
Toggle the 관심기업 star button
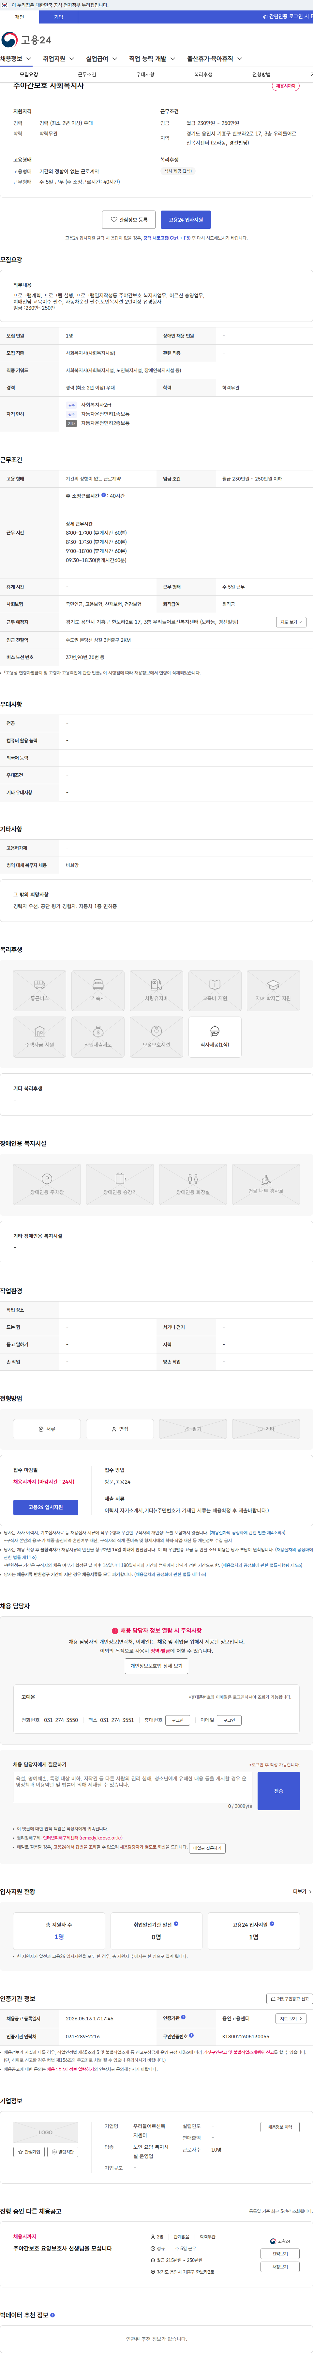[29, 2152]
